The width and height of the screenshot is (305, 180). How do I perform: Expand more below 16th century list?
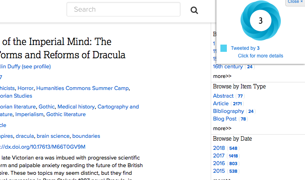tap(222, 76)
